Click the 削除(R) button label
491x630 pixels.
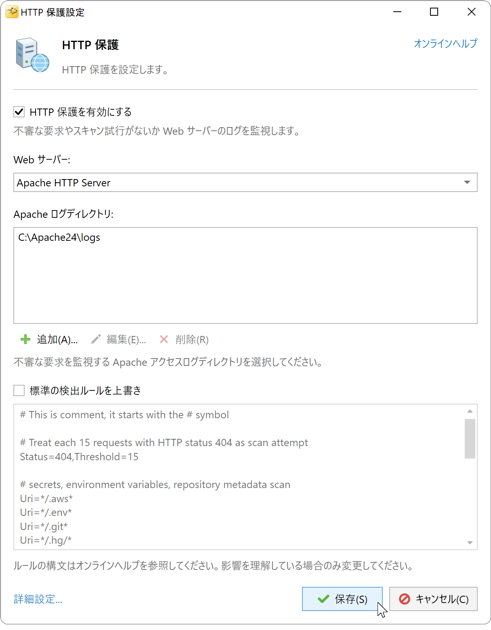[x=192, y=340]
